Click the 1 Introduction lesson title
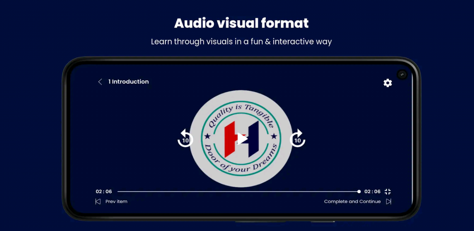The height and width of the screenshot is (231, 474). (129, 82)
